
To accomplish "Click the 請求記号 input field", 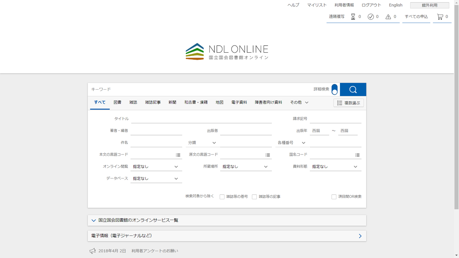I will coord(336,119).
